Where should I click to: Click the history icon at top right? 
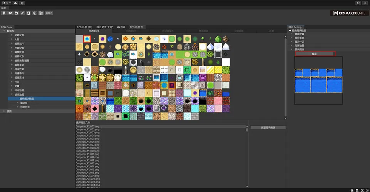tap(358, 3)
